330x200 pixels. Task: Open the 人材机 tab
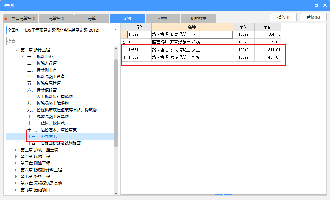pos(163,19)
